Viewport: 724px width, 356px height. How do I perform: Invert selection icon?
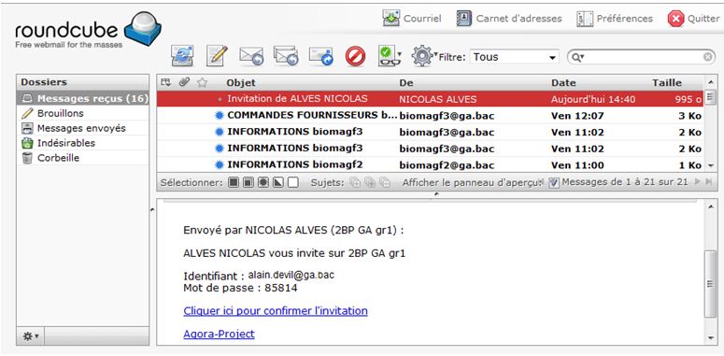point(278,182)
